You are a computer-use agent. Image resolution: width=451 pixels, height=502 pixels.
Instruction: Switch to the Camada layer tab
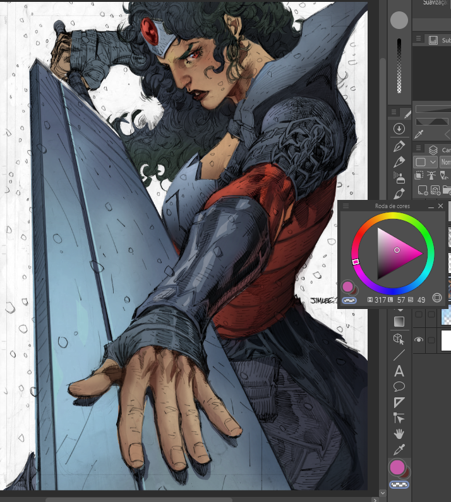pos(439,149)
